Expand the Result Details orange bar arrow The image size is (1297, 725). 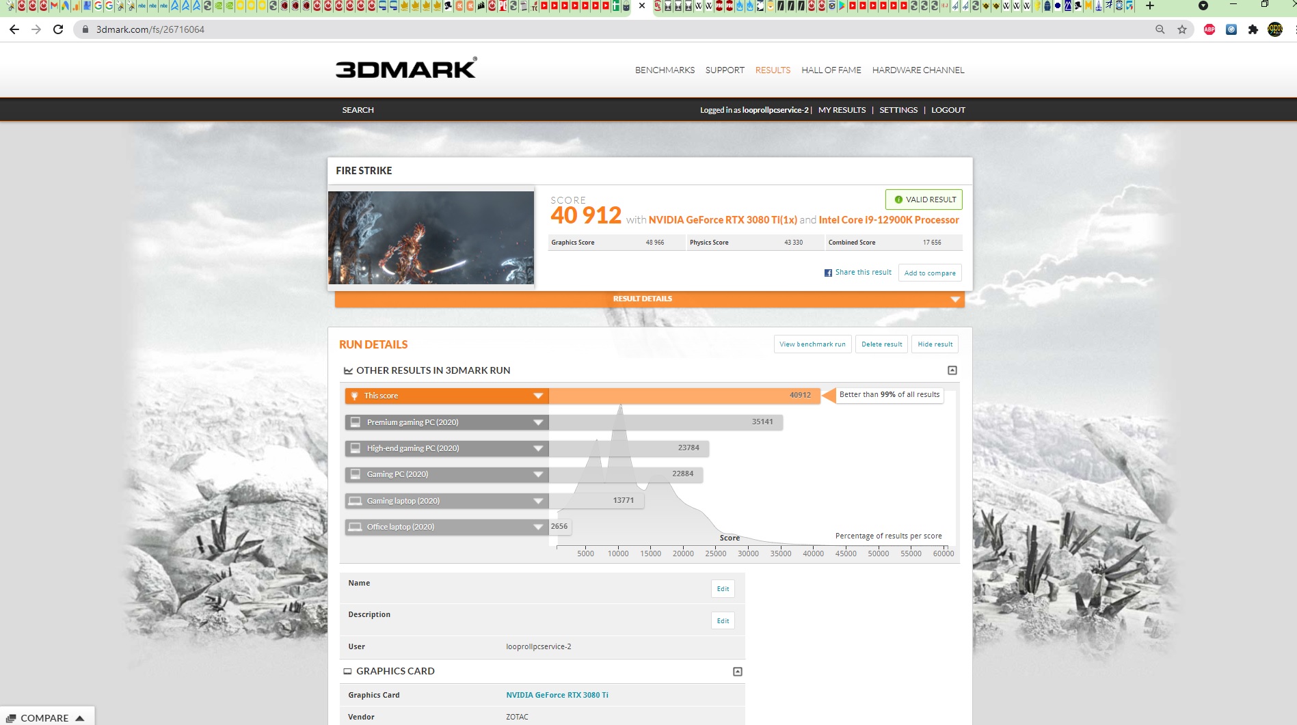click(955, 299)
